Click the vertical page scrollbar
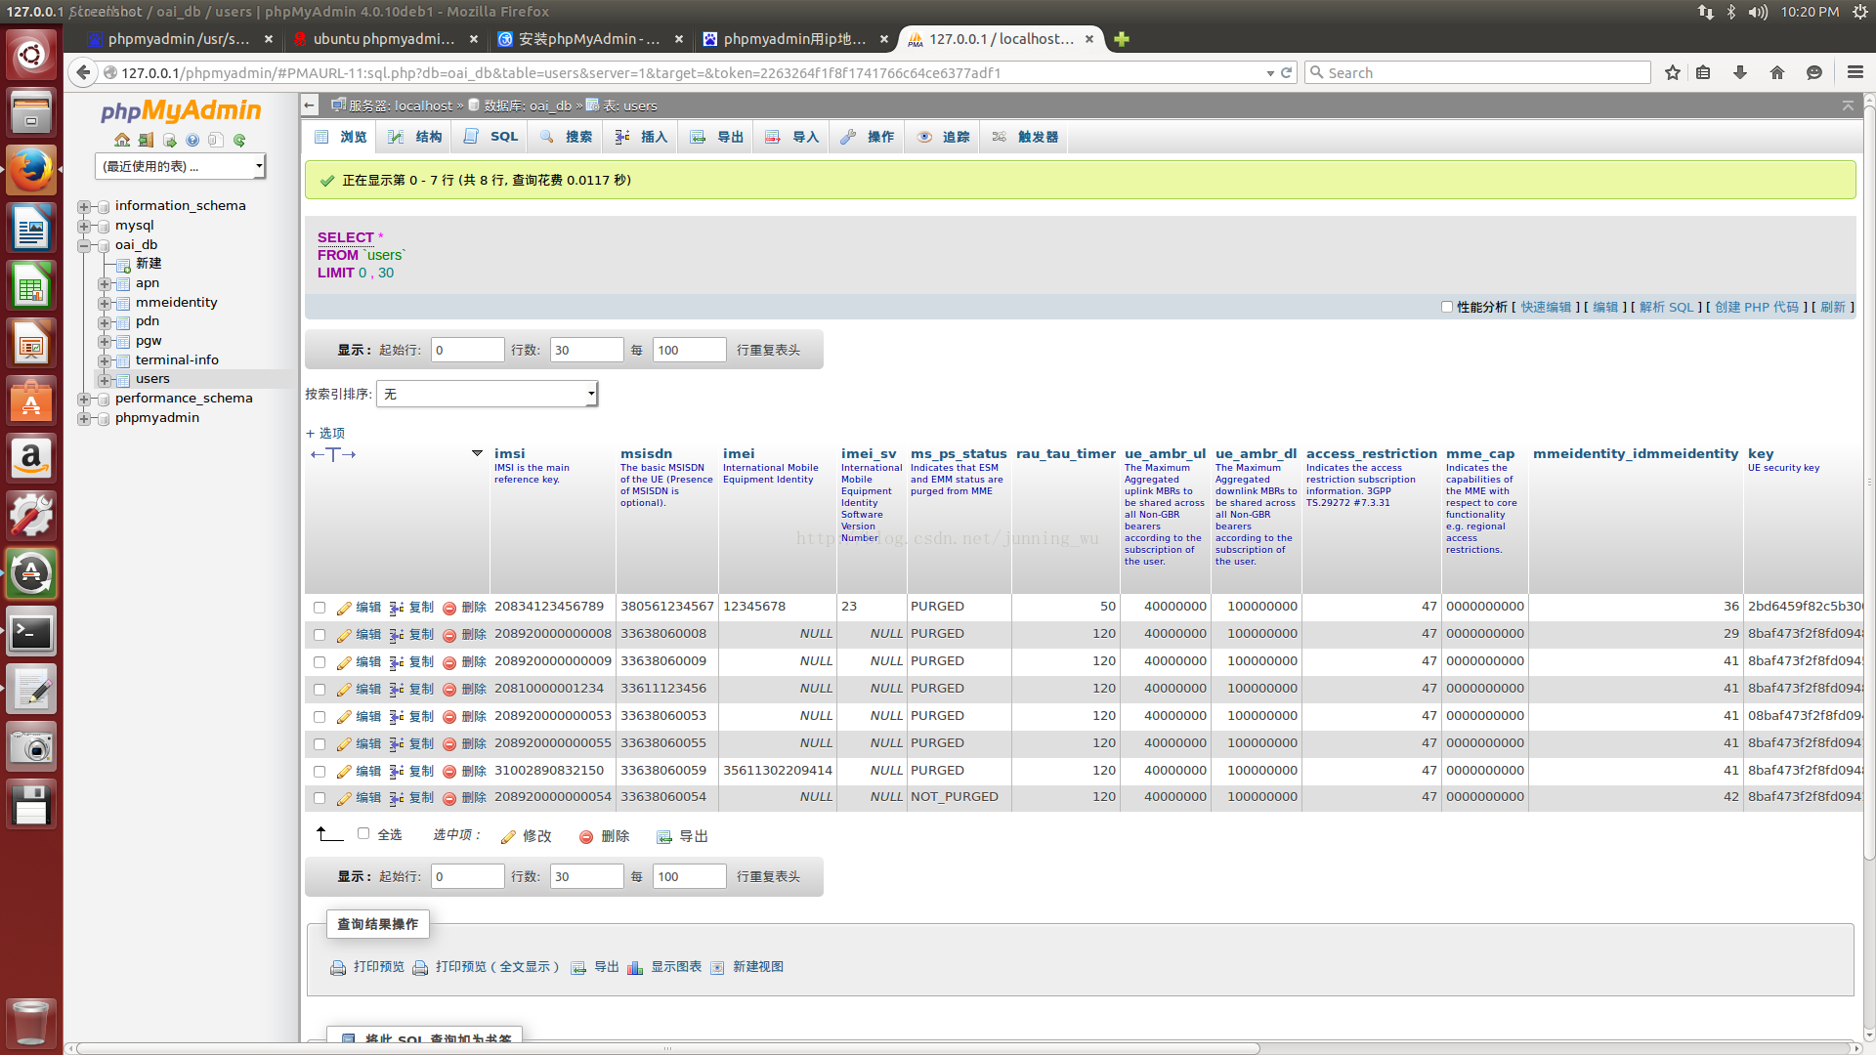This screenshot has height=1055, width=1876. click(x=1868, y=484)
